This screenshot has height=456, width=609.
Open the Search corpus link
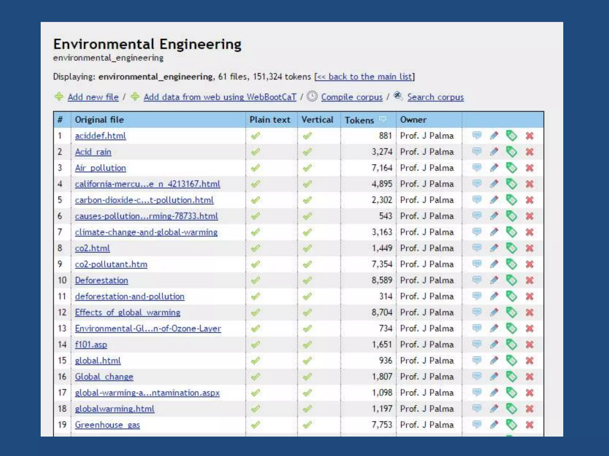pyautogui.click(x=435, y=97)
